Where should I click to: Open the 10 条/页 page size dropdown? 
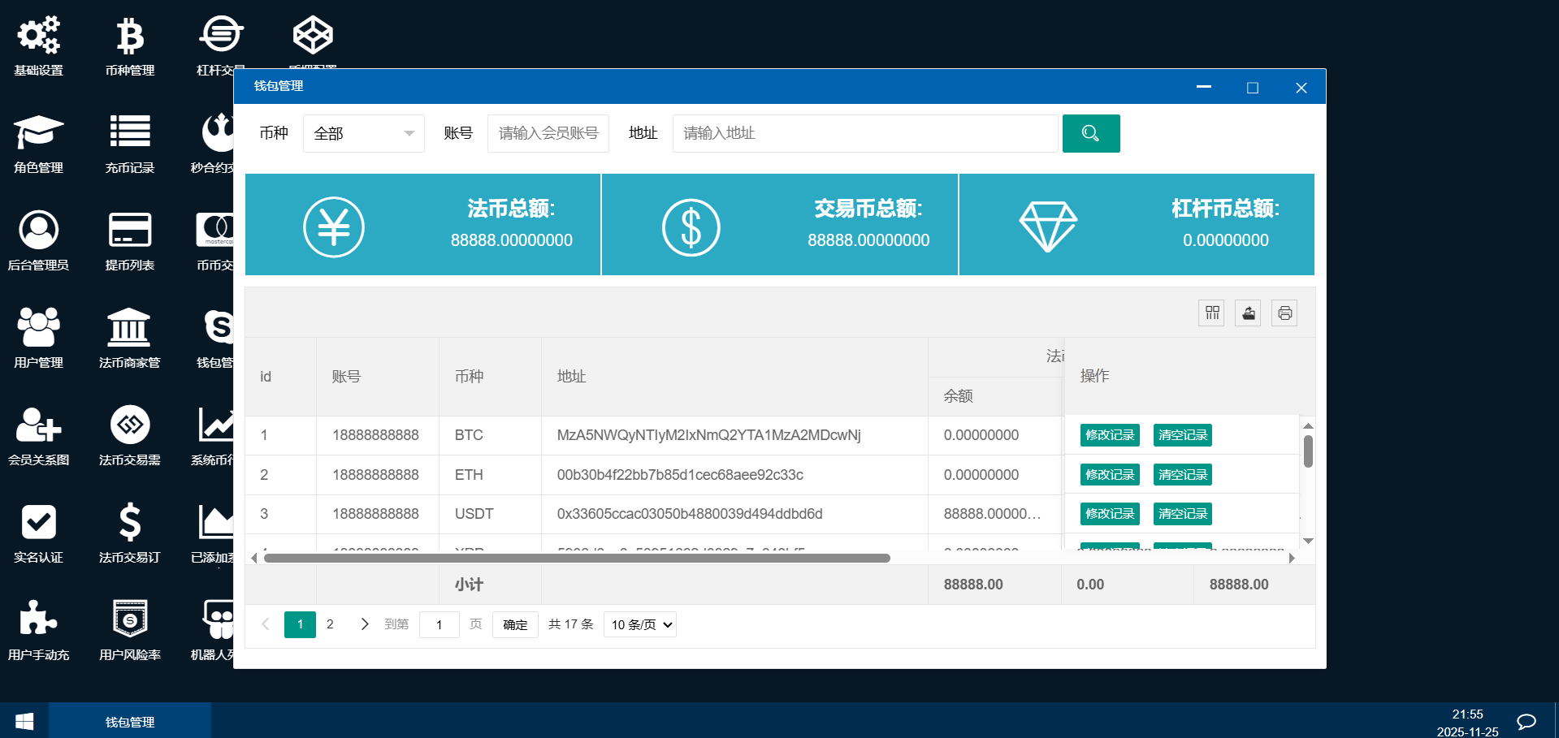pos(640,624)
